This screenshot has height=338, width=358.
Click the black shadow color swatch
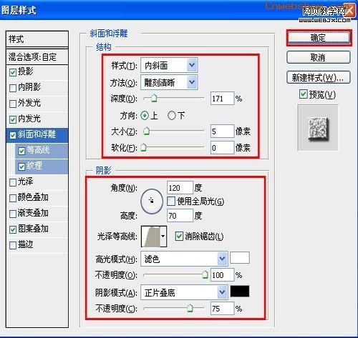tap(240, 292)
